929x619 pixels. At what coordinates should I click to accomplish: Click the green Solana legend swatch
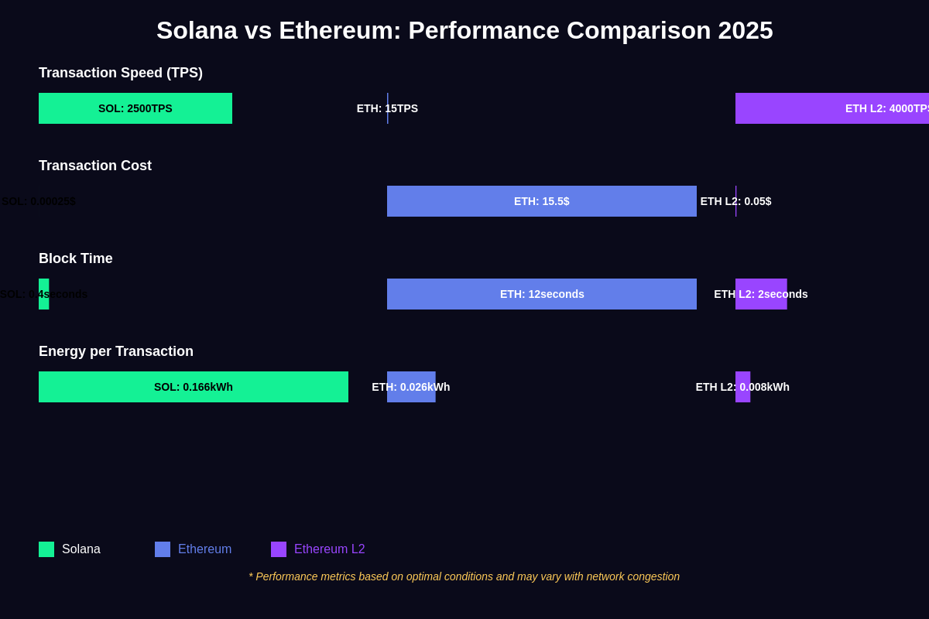[46, 549]
